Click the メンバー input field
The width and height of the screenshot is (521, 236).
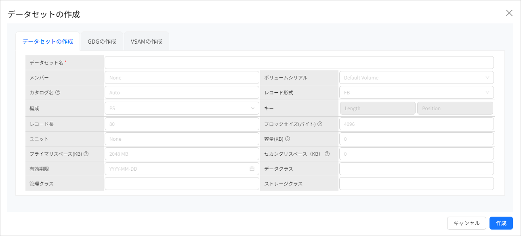click(x=182, y=77)
